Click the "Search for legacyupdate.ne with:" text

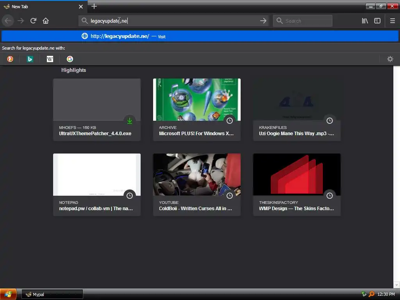pyautogui.click(x=34, y=48)
